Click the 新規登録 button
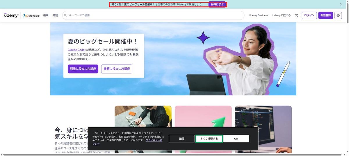 pyautogui.click(x=325, y=15)
